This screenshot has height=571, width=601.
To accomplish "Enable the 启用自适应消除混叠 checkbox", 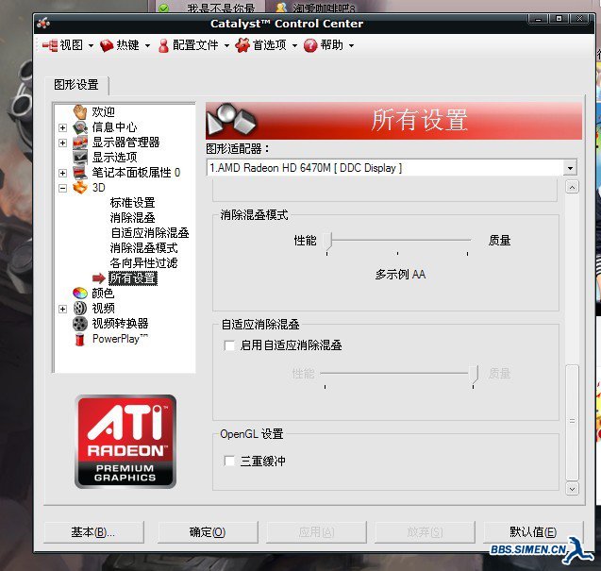I will tap(229, 345).
